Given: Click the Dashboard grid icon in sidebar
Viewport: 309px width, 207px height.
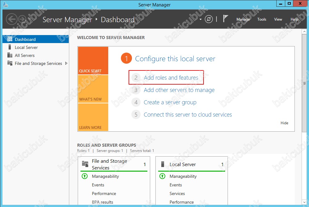Looking at the screenshot, I should (10, 39).
